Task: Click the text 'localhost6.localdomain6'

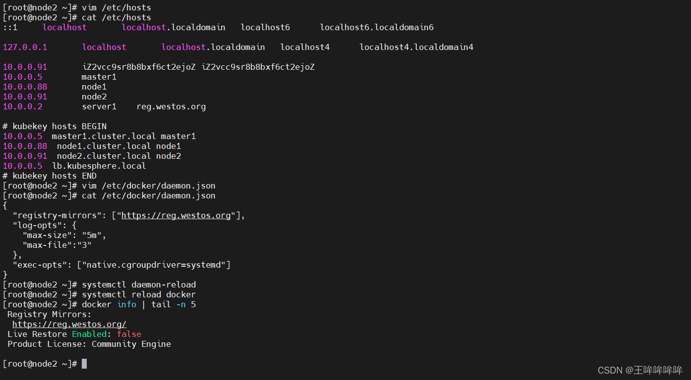Action: click(377, 27)
